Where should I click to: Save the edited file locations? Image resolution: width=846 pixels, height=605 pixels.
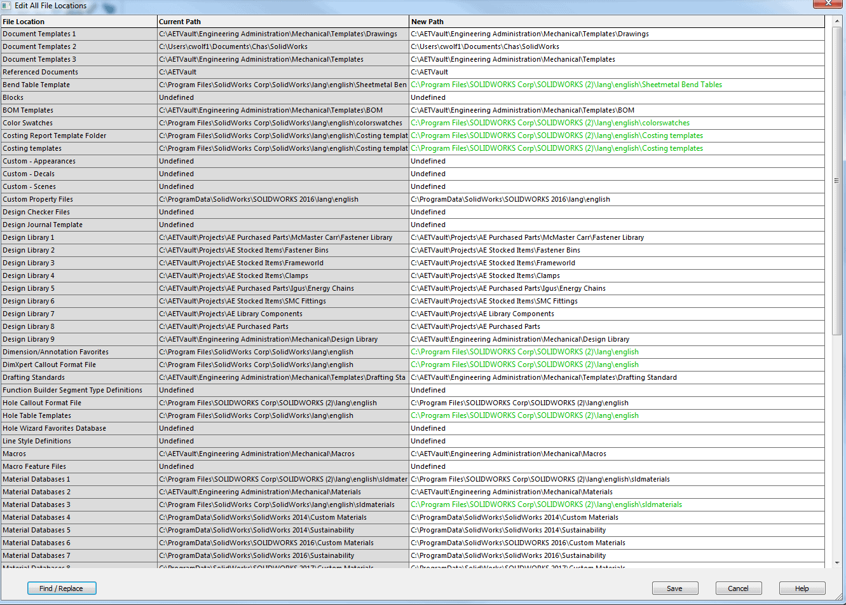tap(675, 588)
